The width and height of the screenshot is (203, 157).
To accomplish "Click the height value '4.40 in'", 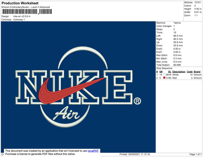I will [x=198, y=9].
